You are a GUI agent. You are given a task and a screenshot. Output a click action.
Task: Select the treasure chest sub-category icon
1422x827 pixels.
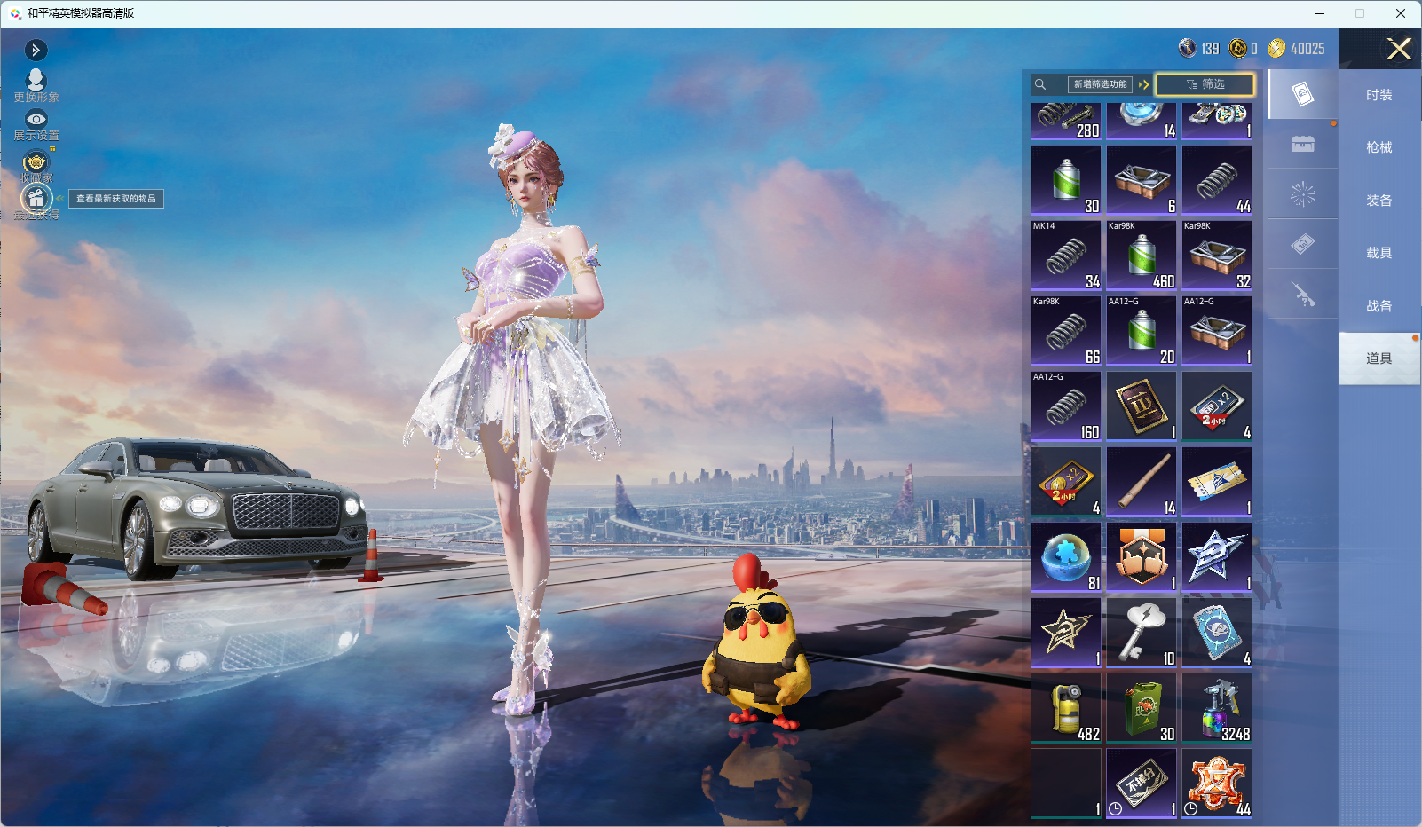[1302, 144]
